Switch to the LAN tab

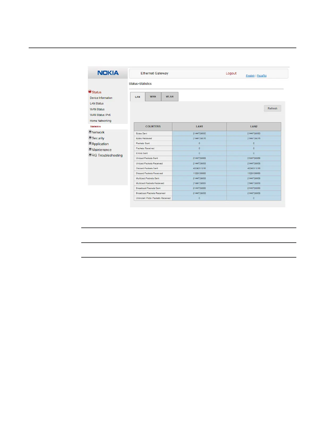click(138, 97)
